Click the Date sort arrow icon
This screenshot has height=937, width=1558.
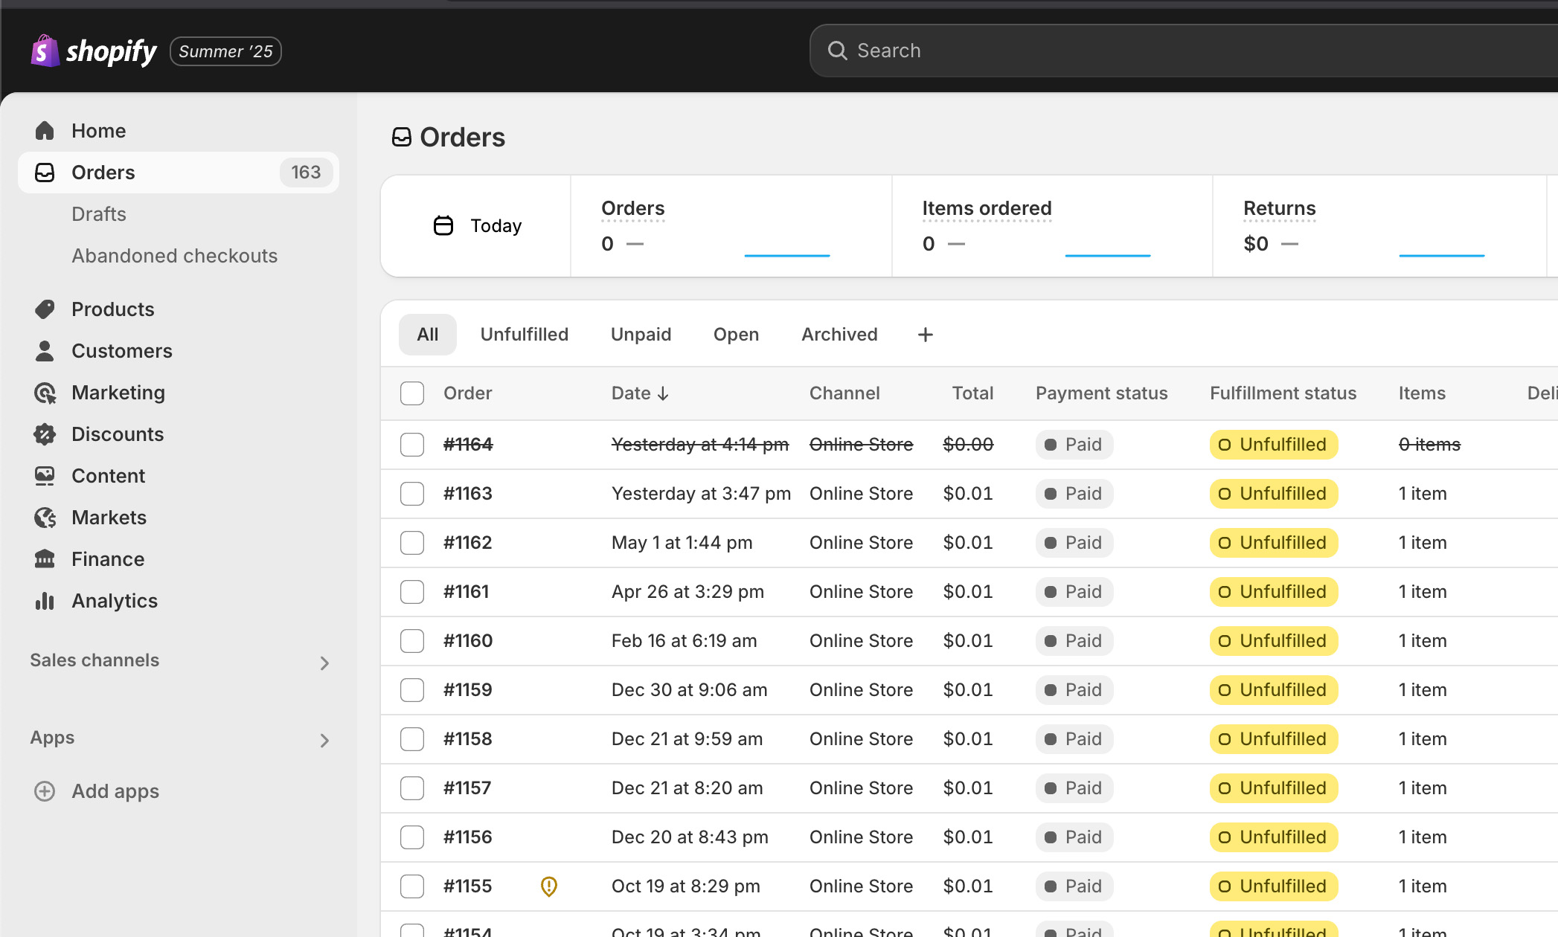tap(663, 393)
